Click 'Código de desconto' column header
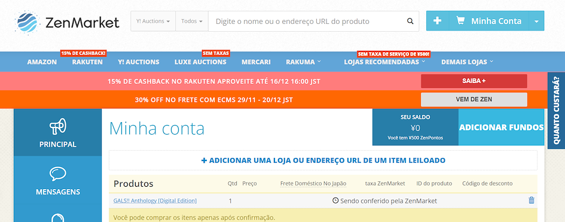The width and height of the screenshot is (565, 222). (x=487, y=184)
